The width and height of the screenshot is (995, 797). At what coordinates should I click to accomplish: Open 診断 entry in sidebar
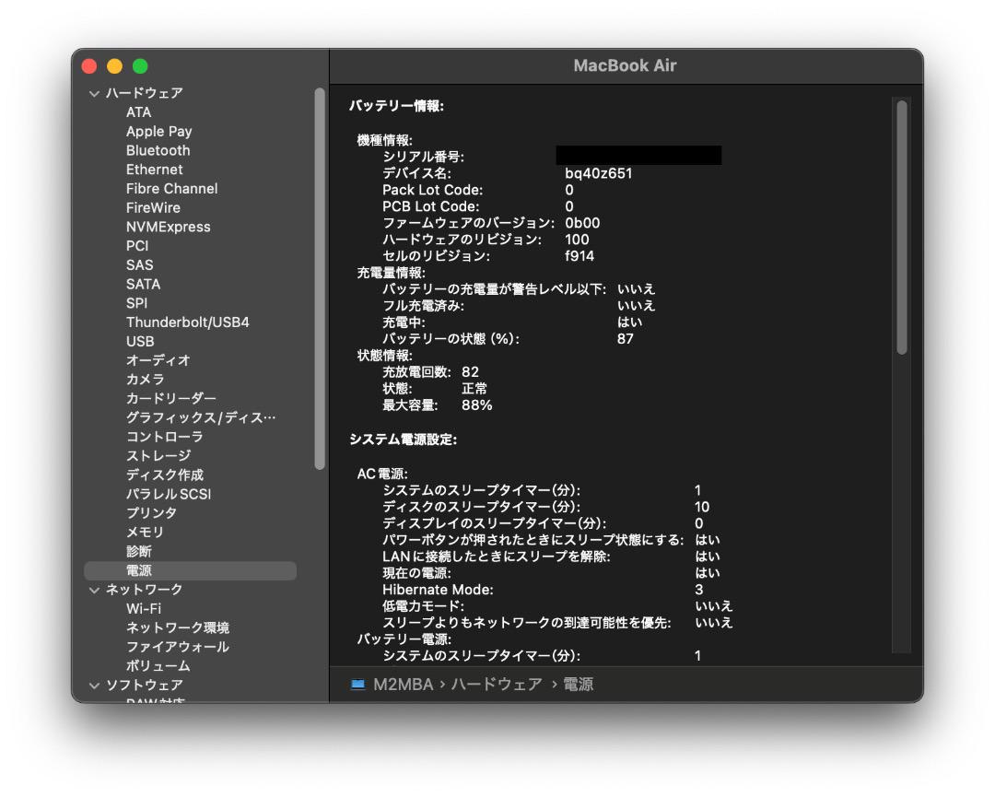[138, 551]
